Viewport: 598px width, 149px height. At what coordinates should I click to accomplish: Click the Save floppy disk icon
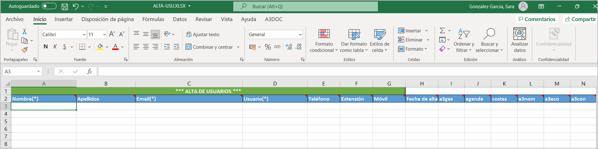point(65,6)
